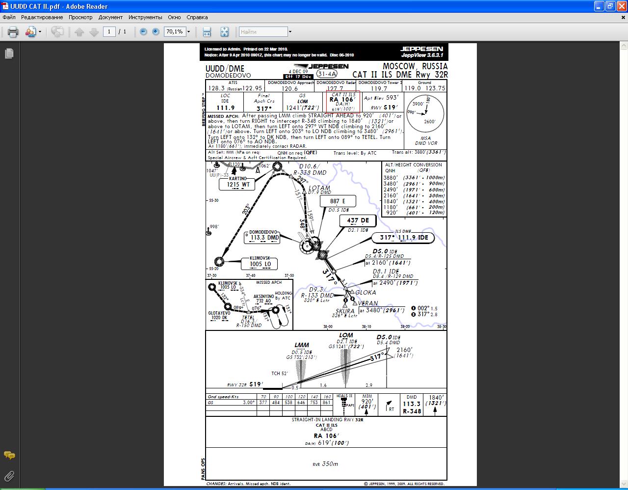Click the "MSA DMD VOR" caption
Image resolution: width=628 pixels, height=490 pixels.
(x=426, y=141)
